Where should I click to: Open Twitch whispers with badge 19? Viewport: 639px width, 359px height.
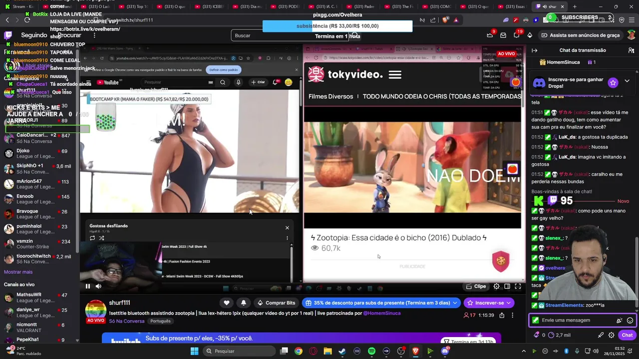[x=517, y=35]
